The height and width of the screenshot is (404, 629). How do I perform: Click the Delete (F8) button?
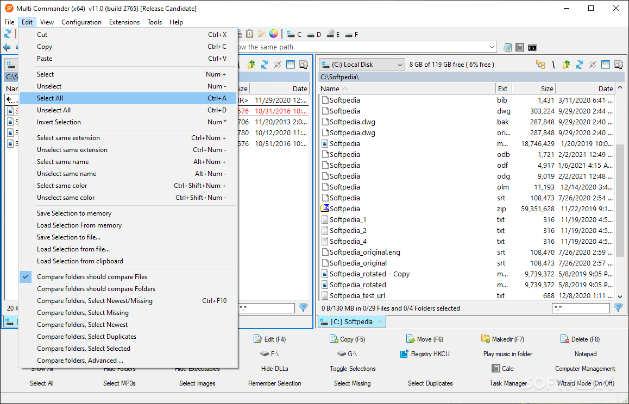580,339
